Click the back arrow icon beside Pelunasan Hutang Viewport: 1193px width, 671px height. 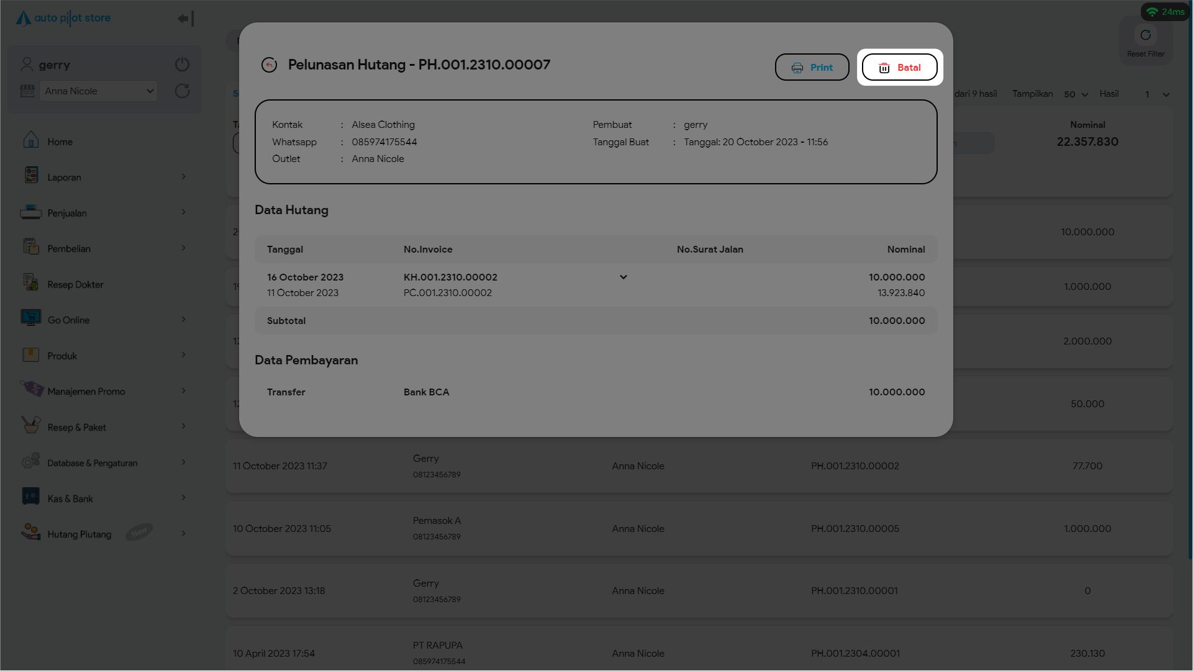coord(269,65)
